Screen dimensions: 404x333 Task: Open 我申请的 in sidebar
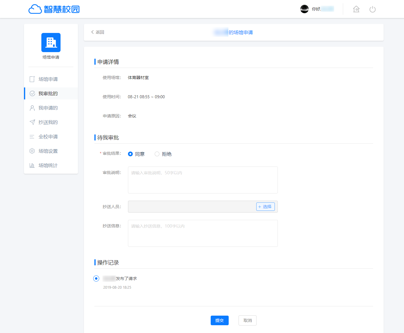(x=48, y=108)
